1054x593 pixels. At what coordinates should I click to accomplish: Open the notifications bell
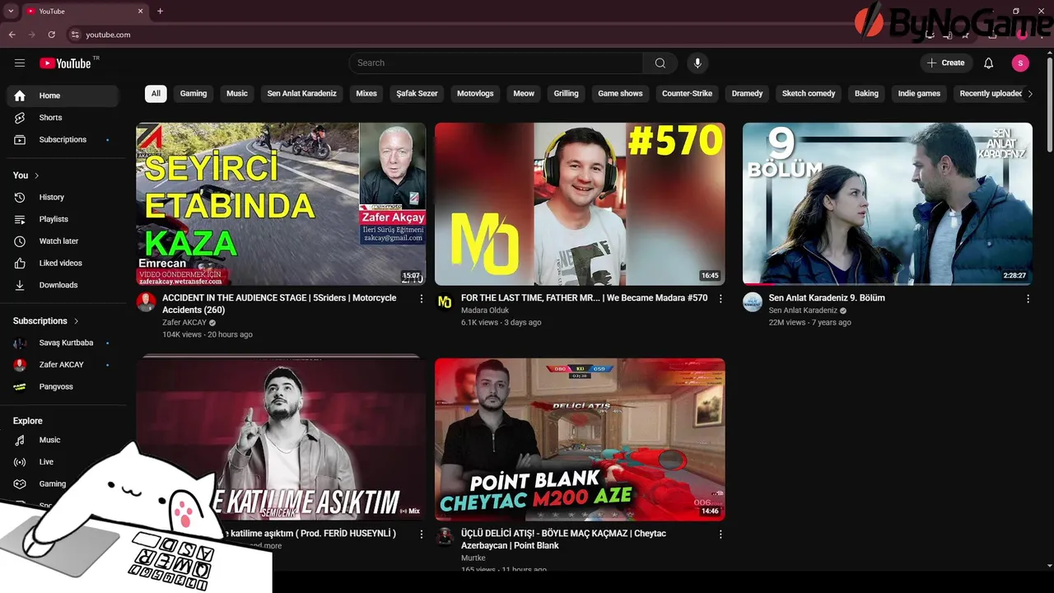tap(989, 63)
